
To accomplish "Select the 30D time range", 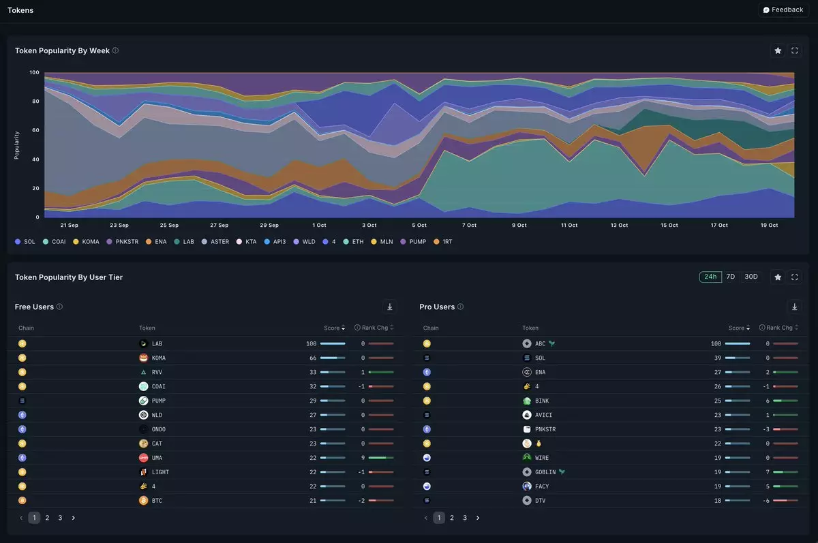I will [x=751, y=277].
